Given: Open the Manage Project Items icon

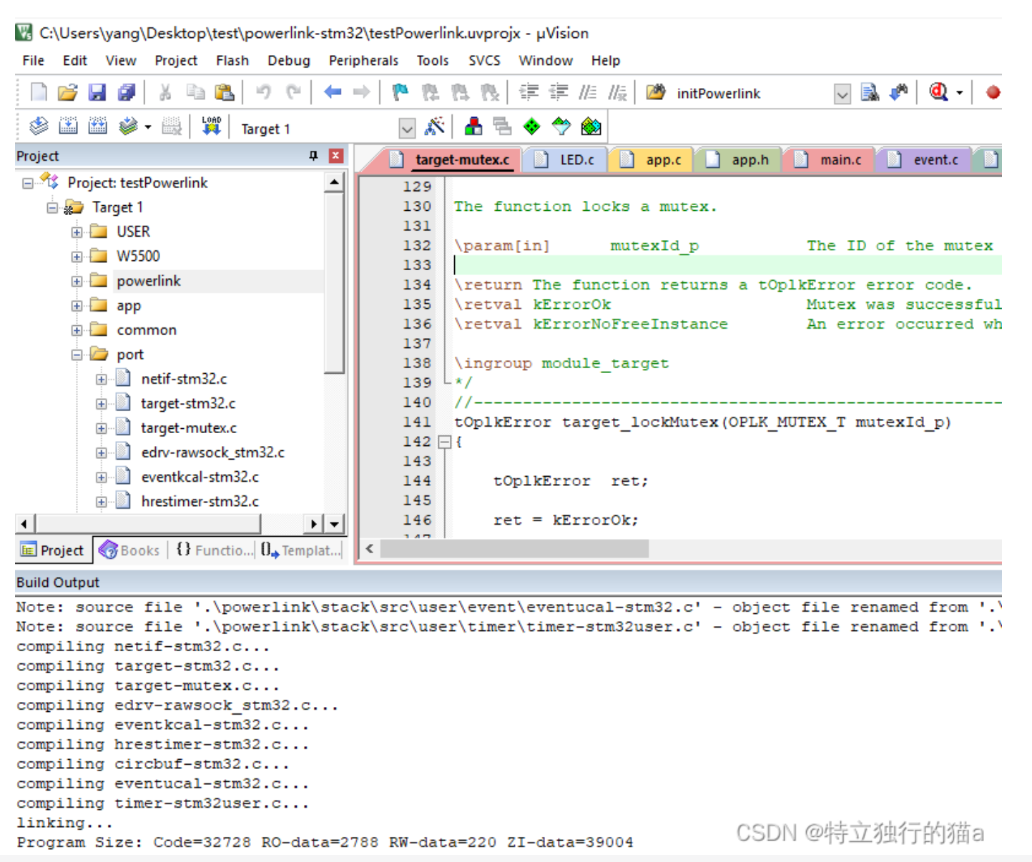Looking at the screenshot, I should click(473, 127).
